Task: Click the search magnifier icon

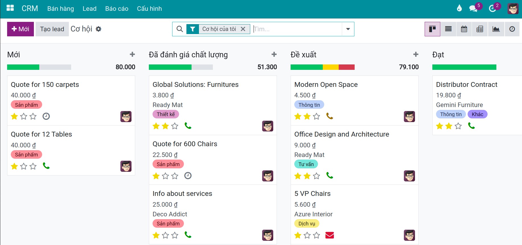Action: [x=180, y=29]
